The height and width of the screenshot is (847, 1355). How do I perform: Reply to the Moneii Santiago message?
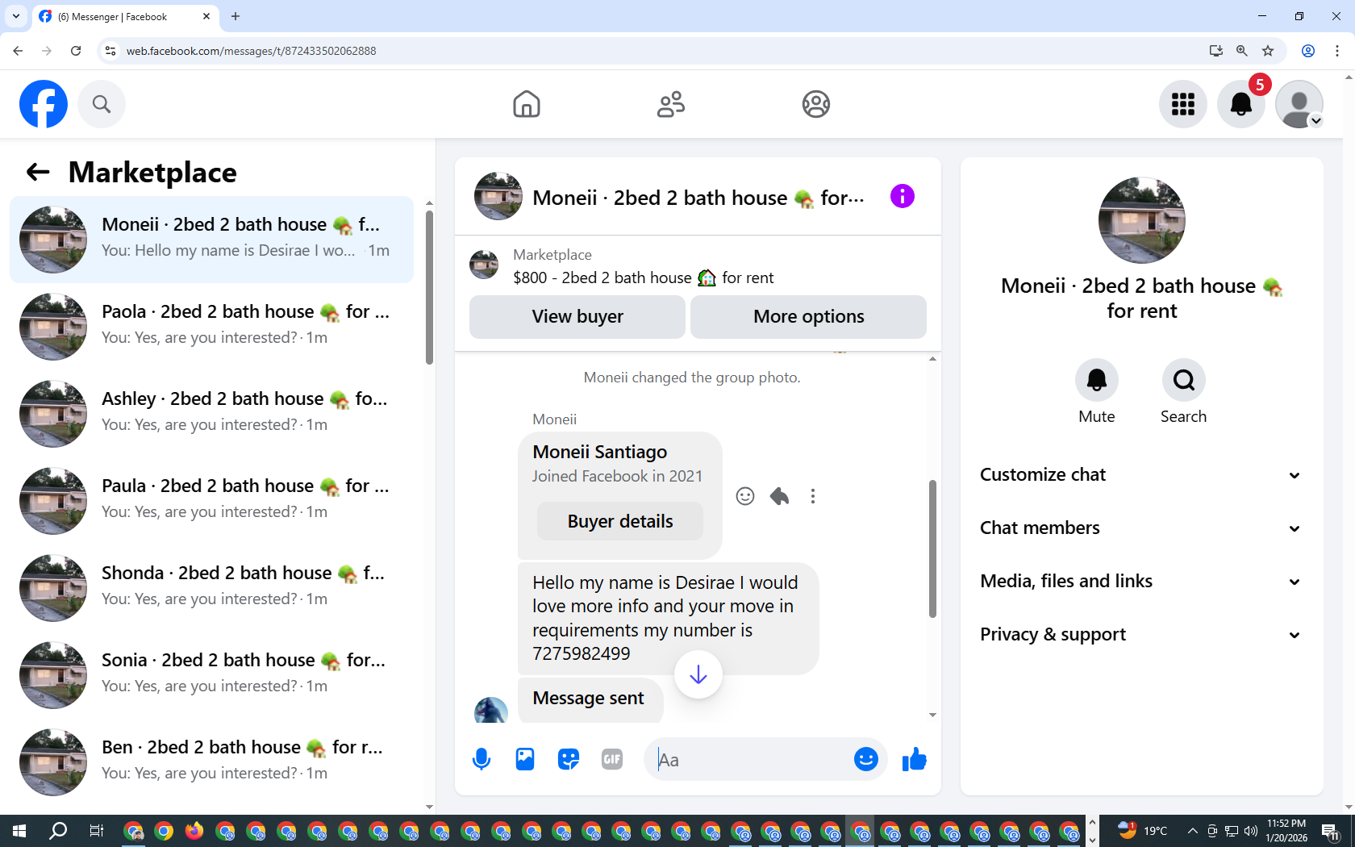[x=779, y=496]
